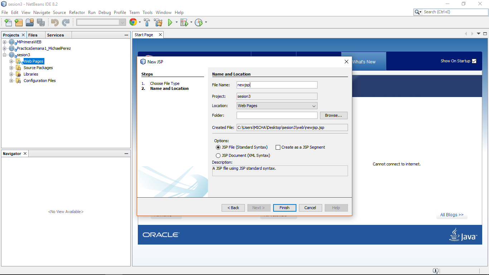Click the Debug Project toolbar icon
This screenshot has height=275, width=489.
click(184, 23)
